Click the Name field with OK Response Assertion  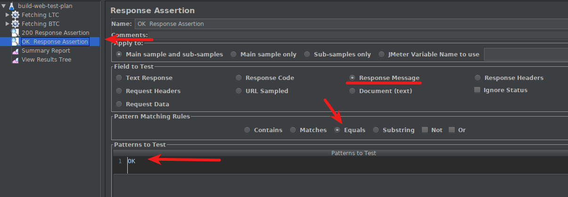(351, 24)
